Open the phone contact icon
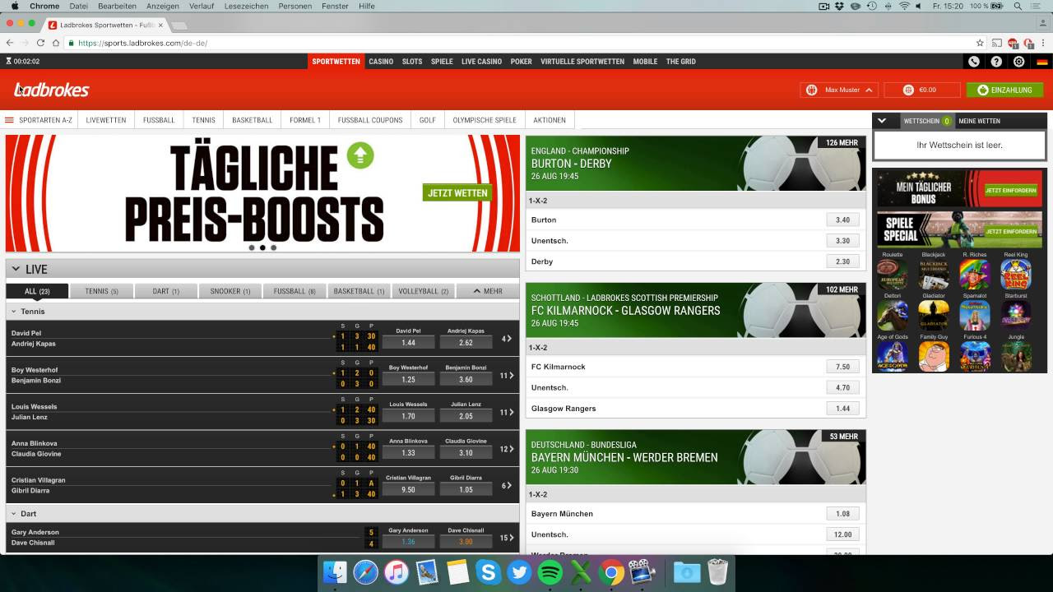 [x=974, y=62]
